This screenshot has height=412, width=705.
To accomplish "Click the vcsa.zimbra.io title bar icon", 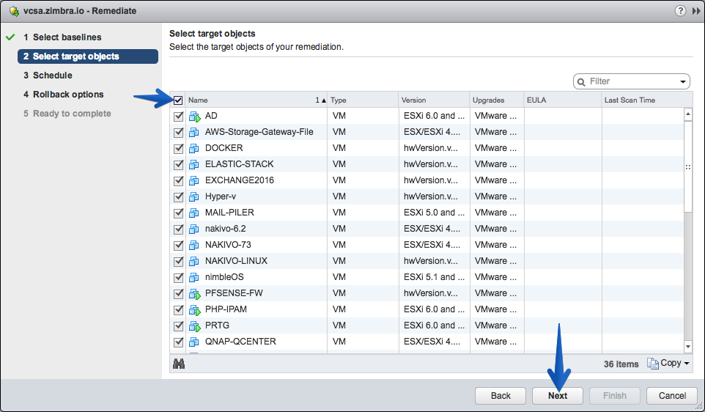I will pos(14,11).
